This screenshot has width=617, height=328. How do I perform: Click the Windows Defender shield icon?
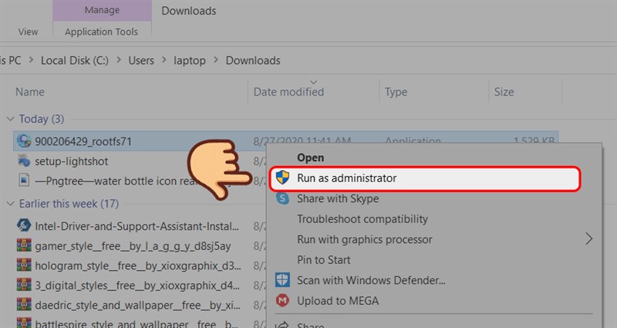coord(283,280)
